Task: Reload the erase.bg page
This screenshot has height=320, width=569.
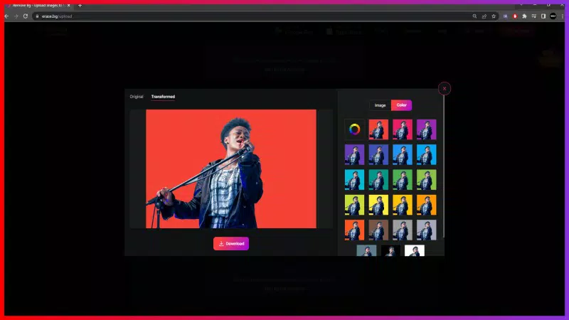Action: tap(26, 16)
